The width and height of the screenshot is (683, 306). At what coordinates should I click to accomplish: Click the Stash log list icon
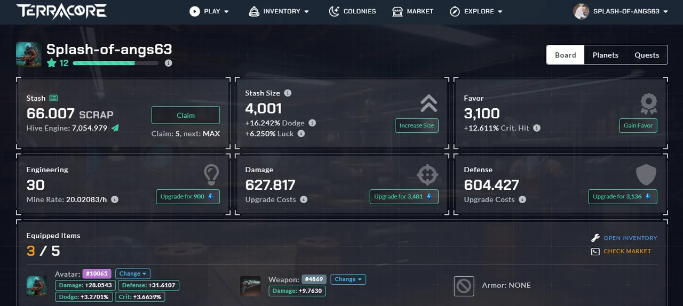pyautogui.click(x=53, y=98)
